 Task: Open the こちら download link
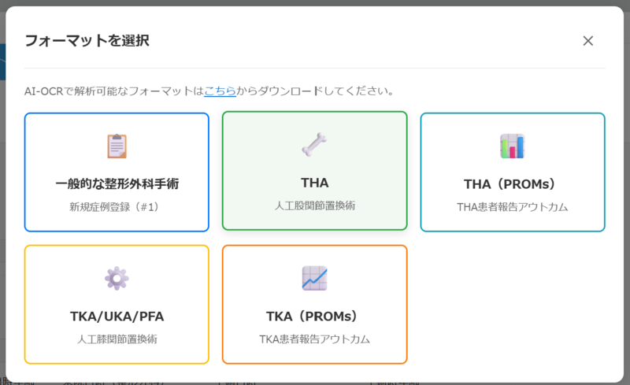tap(220, 91)
